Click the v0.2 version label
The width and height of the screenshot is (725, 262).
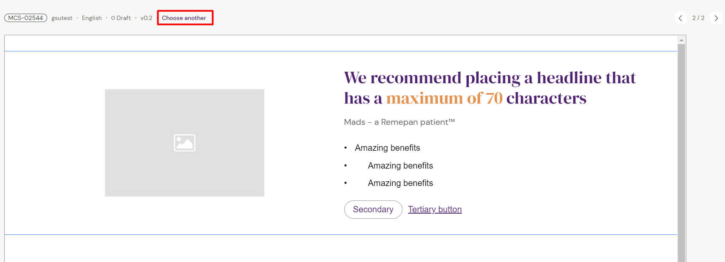pos(146,18)
